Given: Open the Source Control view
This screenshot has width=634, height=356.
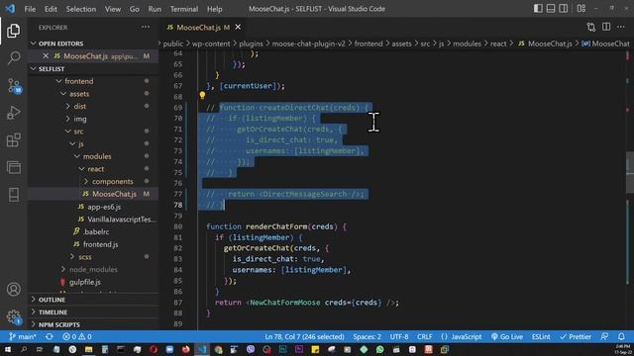Looking at the screenshot, I should pyautogui.click(x=14, y=86).
